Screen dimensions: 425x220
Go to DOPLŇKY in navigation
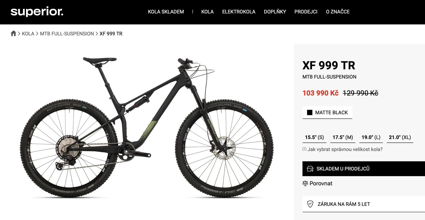275,12
